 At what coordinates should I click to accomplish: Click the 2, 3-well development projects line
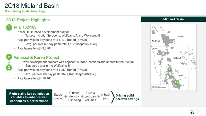[x=76, y=62]
